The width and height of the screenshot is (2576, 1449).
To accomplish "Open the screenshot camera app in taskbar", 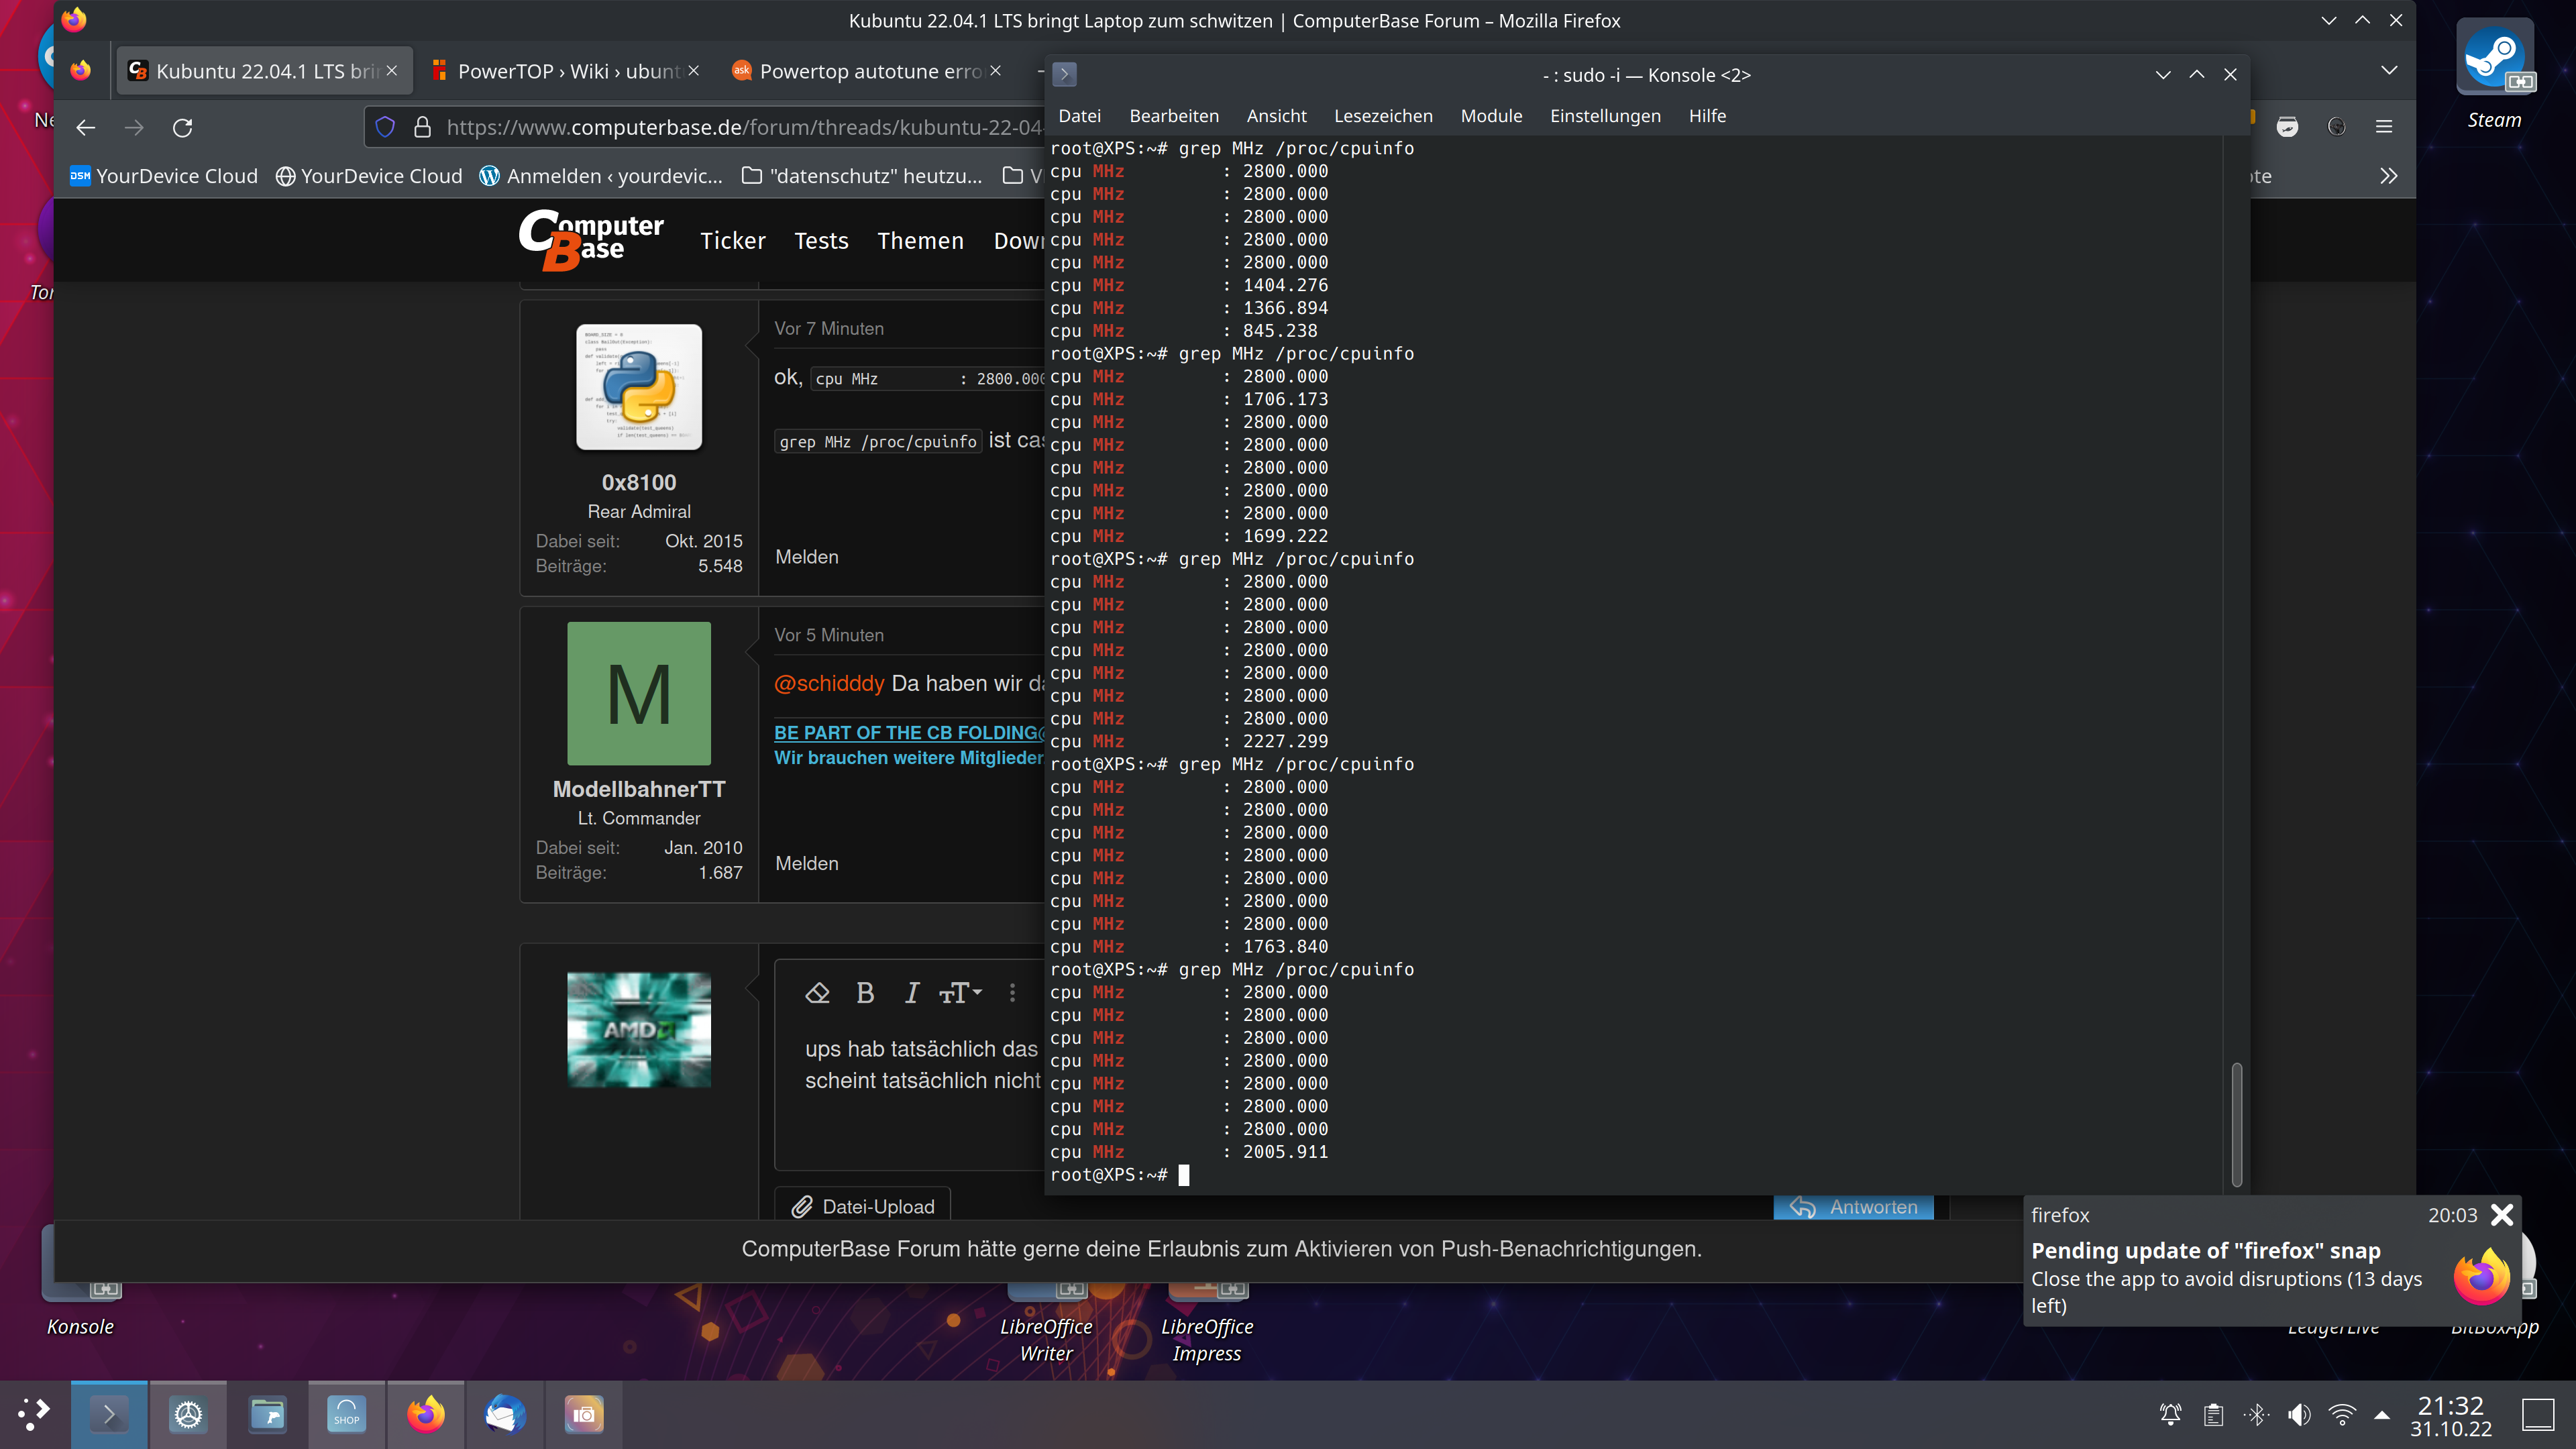I will tap(583, 1414).
